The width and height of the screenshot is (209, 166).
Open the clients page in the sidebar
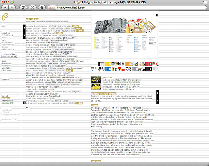point(5,47)
